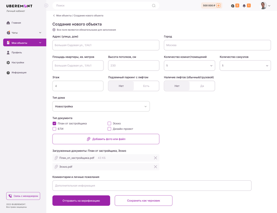Click the back arrow in breadcrumbs

54,16
